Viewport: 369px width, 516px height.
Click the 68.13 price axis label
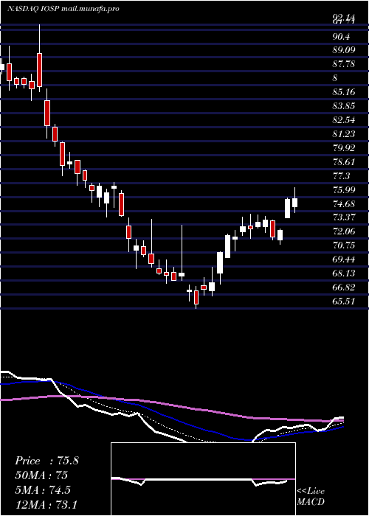[344, 273]
